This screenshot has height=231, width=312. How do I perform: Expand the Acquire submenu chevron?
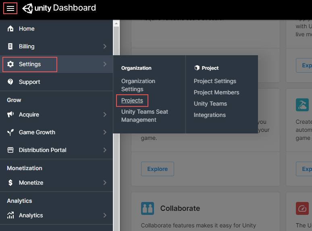pos(105,114)
